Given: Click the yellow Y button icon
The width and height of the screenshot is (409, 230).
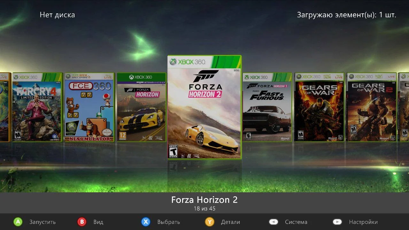Looking at the screenshot, I should (x=210, y=222).
